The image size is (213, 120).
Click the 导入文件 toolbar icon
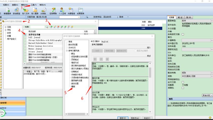pos(26,10)
